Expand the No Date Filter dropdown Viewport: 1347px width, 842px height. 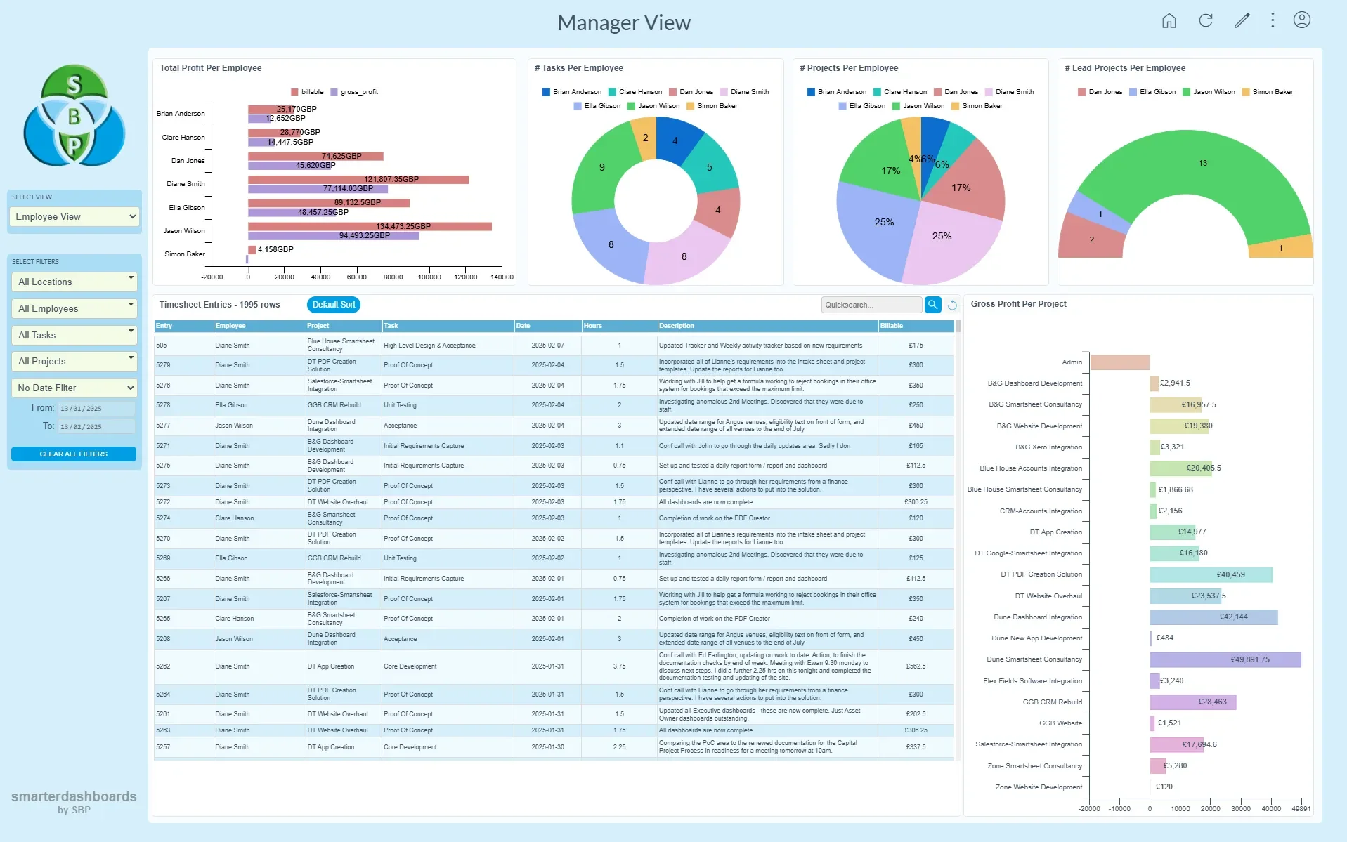click(74, 388)
